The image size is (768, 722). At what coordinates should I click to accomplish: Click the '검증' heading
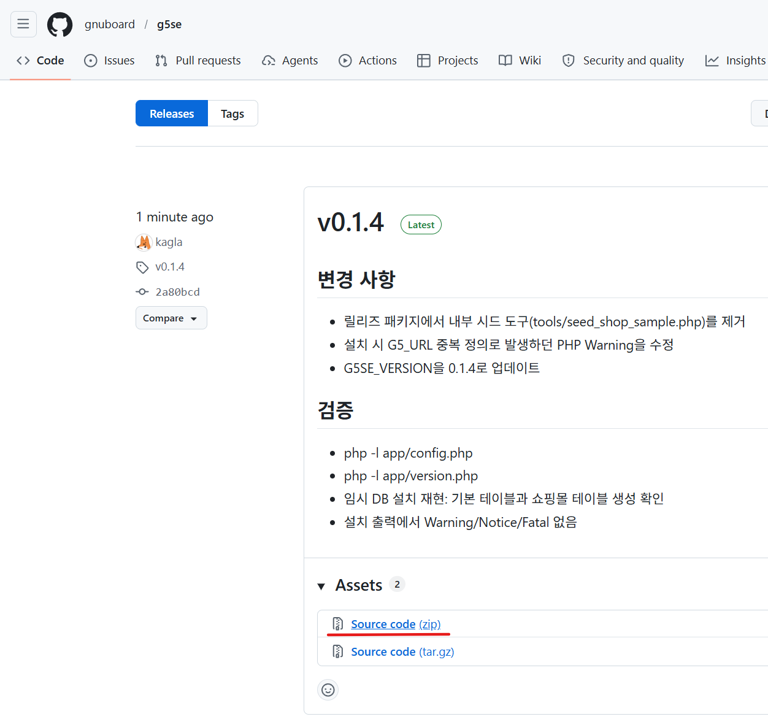(336, 410)
